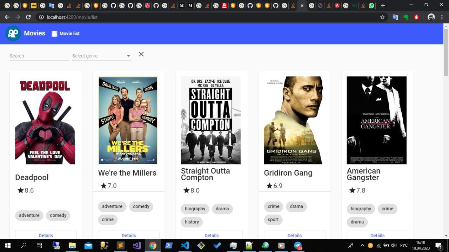Image resolution: width=449 pixels, height=252 pixels.
Task: Click the Movies title in header
Action: pos(34,33)
